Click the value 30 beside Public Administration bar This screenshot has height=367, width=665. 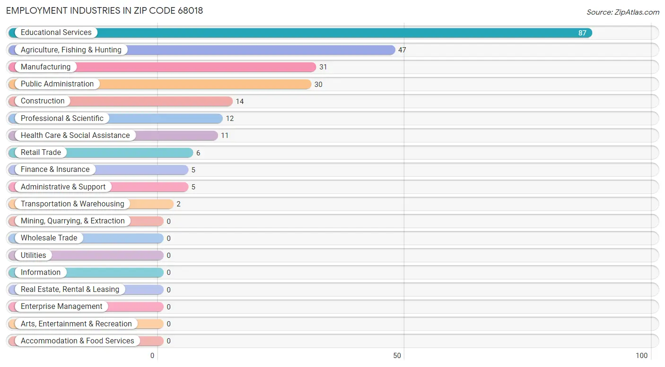point(318,85)
